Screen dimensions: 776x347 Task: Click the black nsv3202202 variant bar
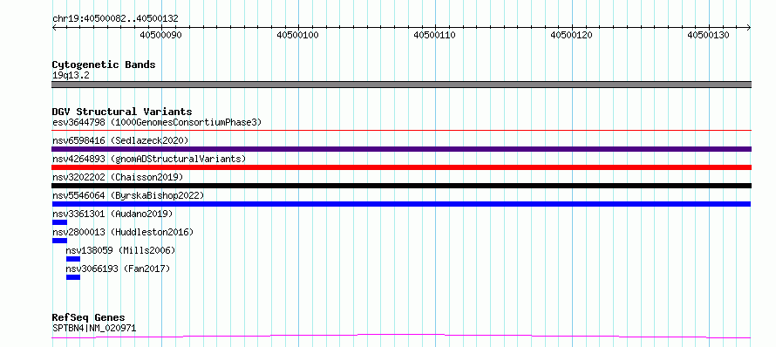(401, 186)
